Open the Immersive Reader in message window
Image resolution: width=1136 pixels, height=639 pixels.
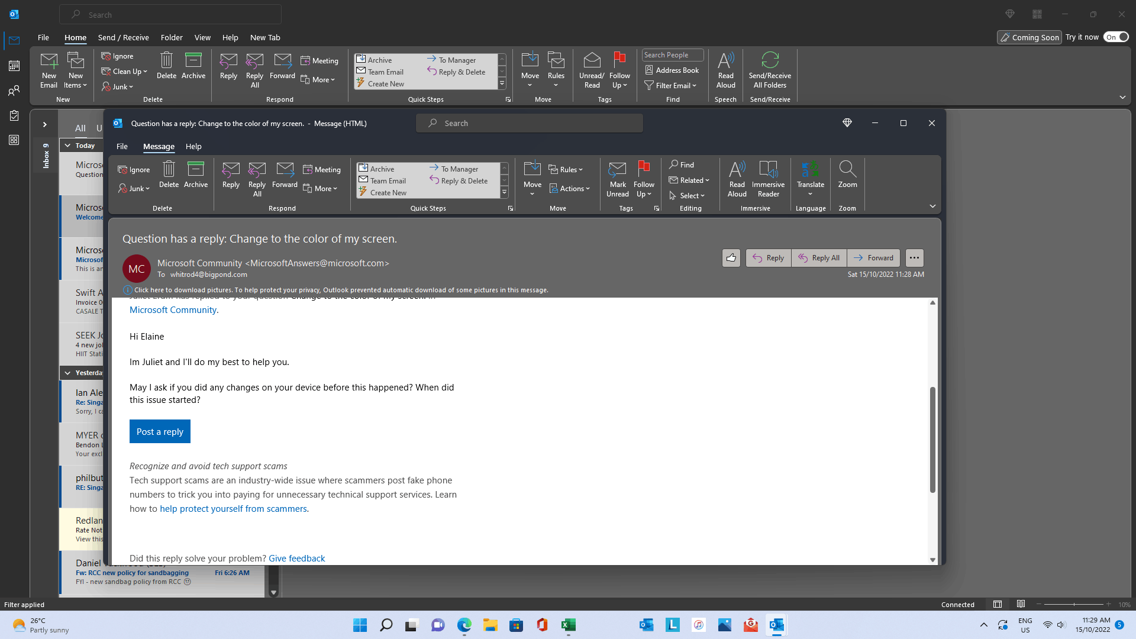click(x=768, y=179)
